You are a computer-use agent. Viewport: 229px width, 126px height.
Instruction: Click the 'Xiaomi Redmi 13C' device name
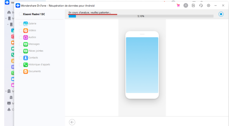point(34,14)
